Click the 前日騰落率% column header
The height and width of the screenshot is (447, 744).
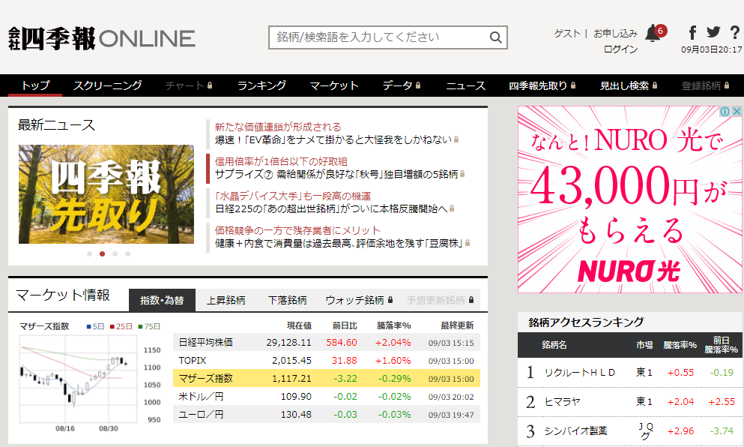click(721, 345)
